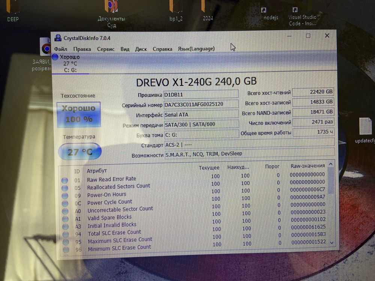Select the Minimum SLC Erase Count row
Image resolution: width=375 pixels, height=281 pixels.
pos(195,246)
